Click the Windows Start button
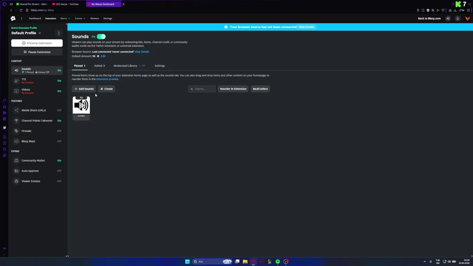This screenshot has width=473, height=266. click(187, 262)
